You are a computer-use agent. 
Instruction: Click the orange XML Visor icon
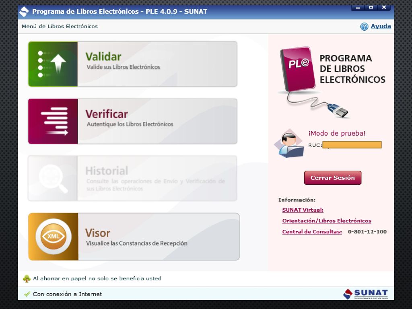click(x=54, y=237)
